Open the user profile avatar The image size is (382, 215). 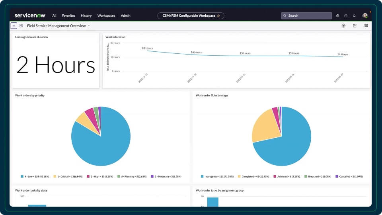pos(365,16)
